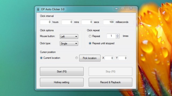Focus the hours input field
The height and width of the screenshot is (96, 172).
point(45,22)
